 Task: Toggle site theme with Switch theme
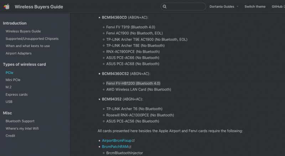click(x=255, y=6)
